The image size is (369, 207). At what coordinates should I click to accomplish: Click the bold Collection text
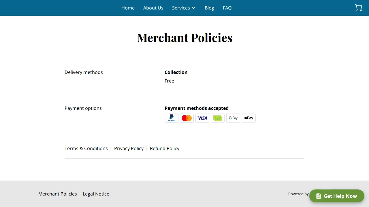pyautogui.click(x=176, y=72)
